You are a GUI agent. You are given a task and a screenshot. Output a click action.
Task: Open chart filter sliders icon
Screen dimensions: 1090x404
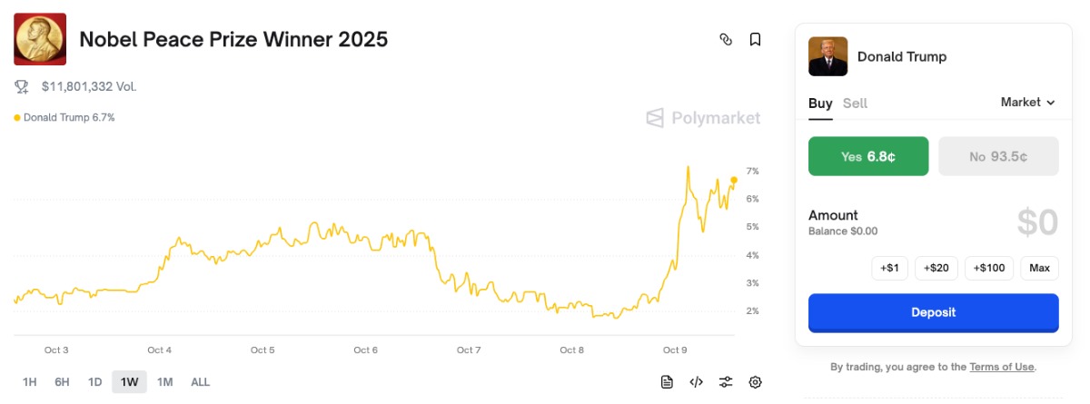pos(726,382)
